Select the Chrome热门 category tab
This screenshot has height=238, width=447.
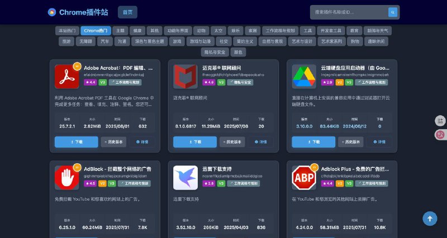click(x=96, y=31)
